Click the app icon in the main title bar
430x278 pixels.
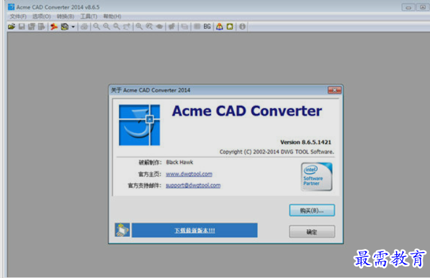coord(11,7)
